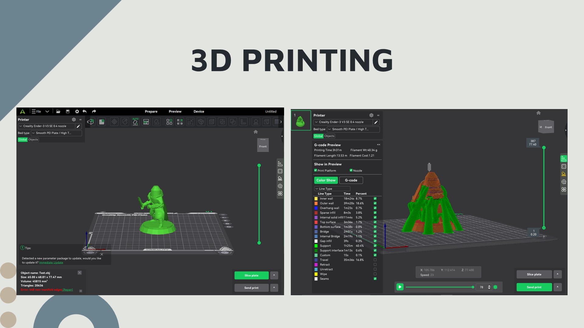
Task: Select the Objects tab in left window
Action: click(33, 140)
